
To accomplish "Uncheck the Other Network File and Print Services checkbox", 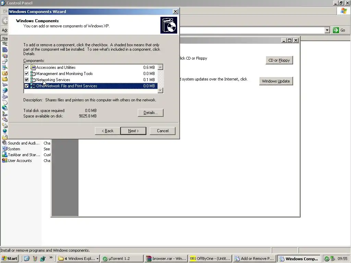I will coord(26,86).
